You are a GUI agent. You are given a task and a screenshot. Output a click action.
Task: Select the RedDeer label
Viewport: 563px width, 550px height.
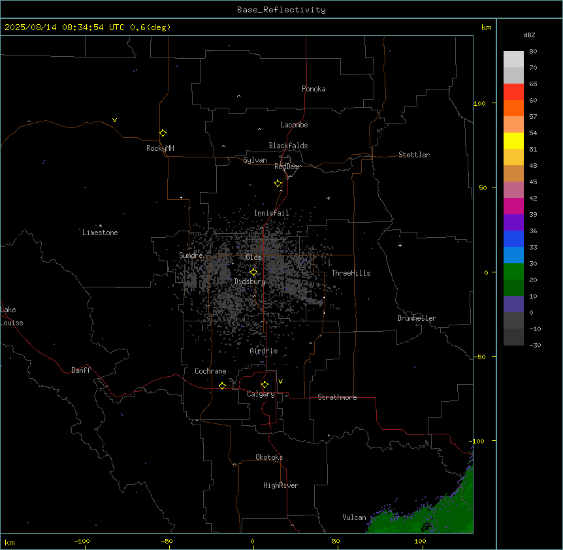tap(287, 167)
